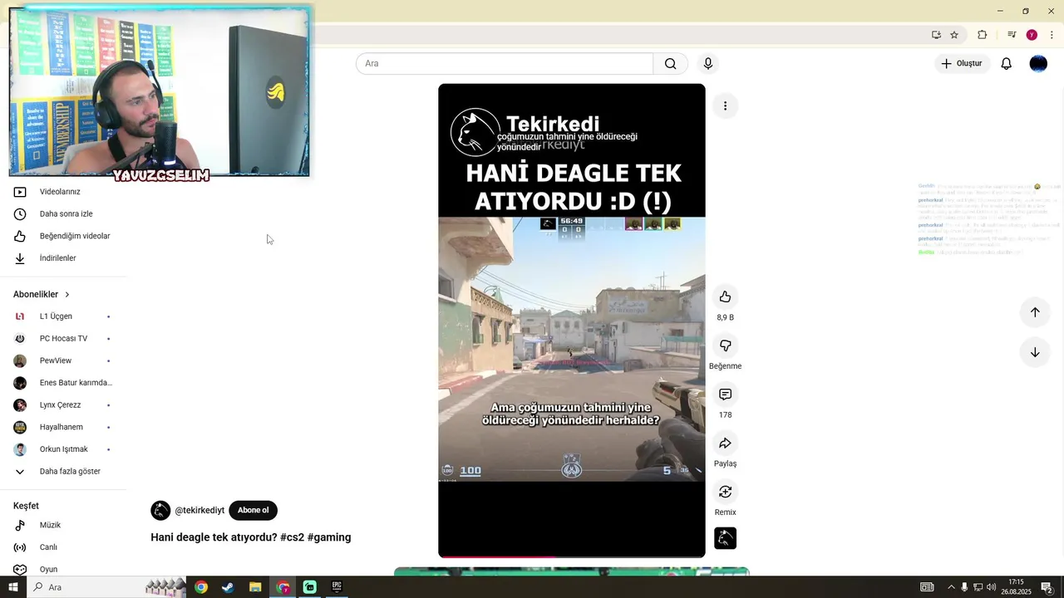Show hidden system tray icons chevron
Screen dimensions: 1064x598
[951, 587]
